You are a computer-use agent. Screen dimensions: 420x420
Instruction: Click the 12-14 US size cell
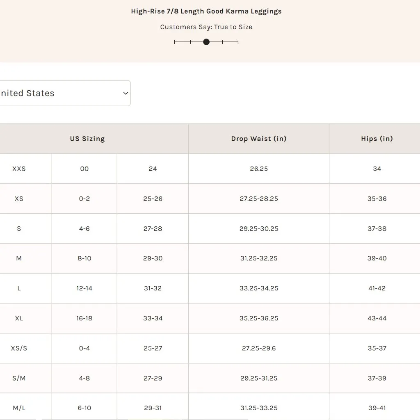pos(84,288)
